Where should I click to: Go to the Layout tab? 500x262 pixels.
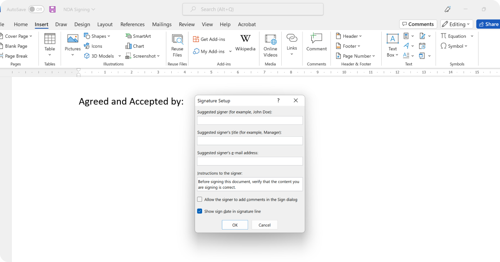pyautogui.click(x=105, y=25)
